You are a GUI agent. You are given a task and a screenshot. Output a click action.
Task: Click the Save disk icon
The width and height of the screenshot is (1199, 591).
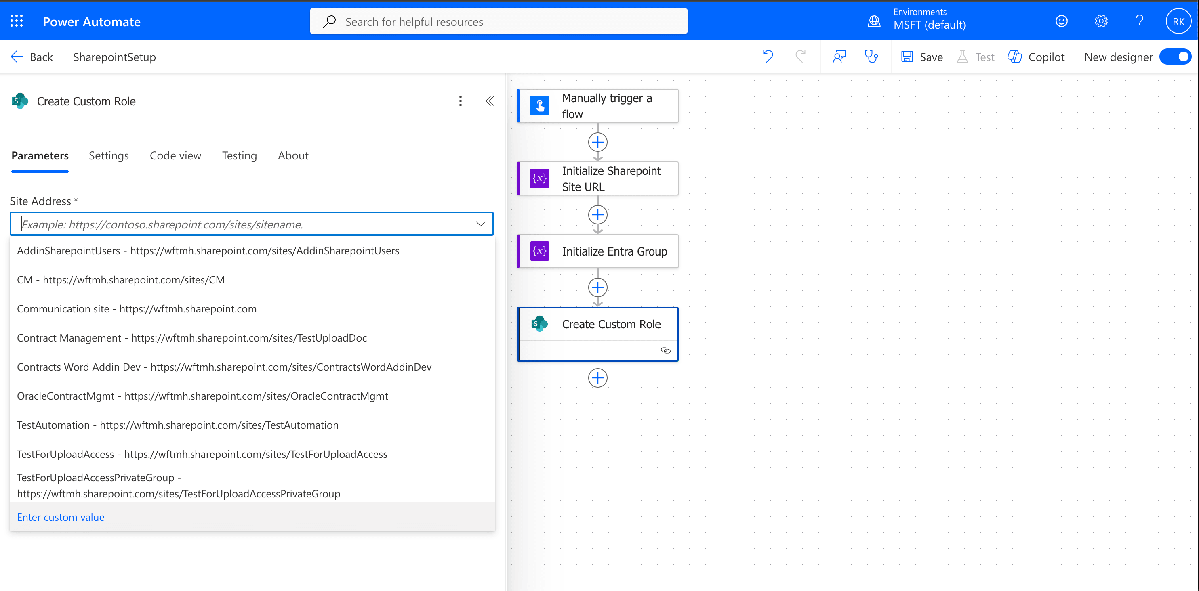(x=907, y=57)
